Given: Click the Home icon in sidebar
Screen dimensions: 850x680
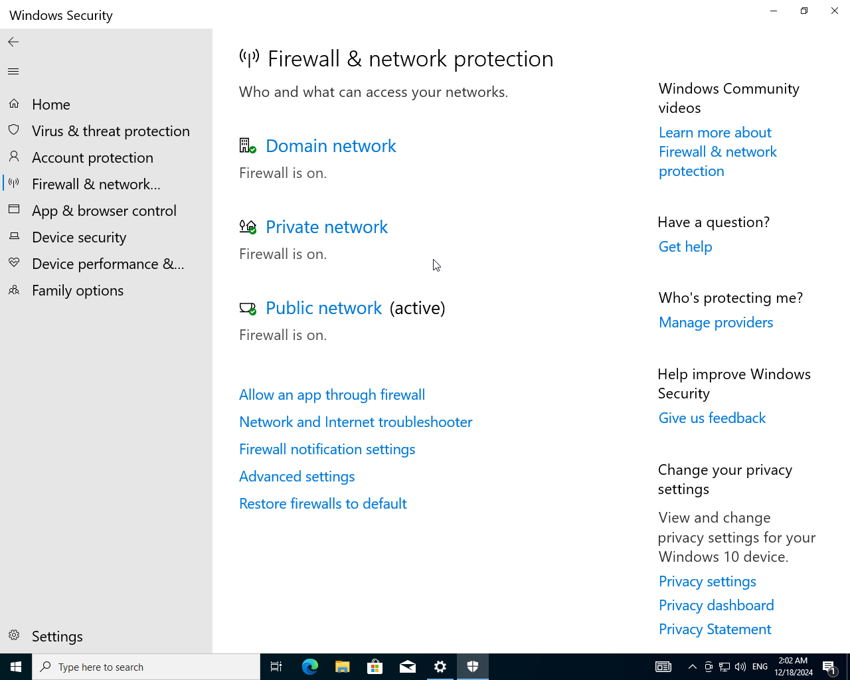Looking at the screenshot, I should coord(14,104).
